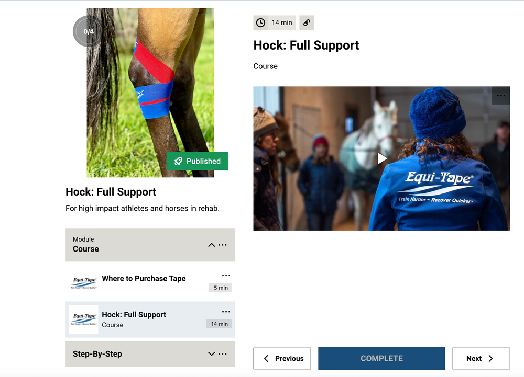Open options menu for Where to Purchase Tape

226,275
